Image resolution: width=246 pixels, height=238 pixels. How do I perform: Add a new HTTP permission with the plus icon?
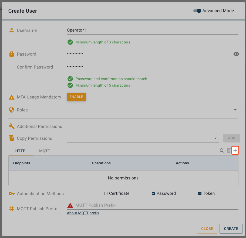tap(235, 150)
